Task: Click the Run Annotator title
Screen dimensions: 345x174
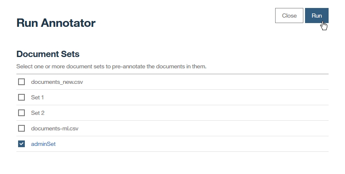Action: pos(56,23)
